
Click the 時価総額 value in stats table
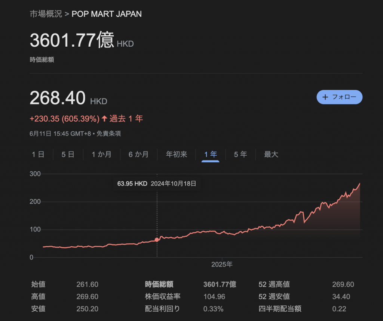pyautogui.click(x=220, y=284)
